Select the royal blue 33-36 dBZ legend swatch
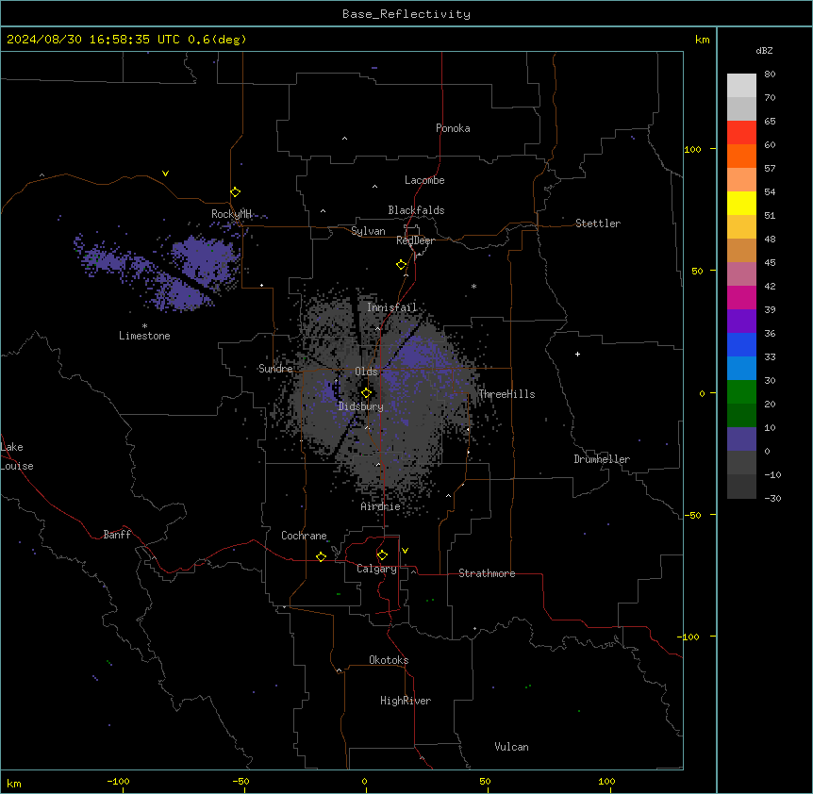The image size is (813, 794). tap(741, 344)
